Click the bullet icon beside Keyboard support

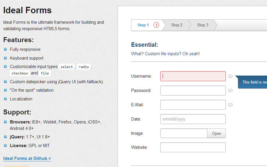click(5, 58)
